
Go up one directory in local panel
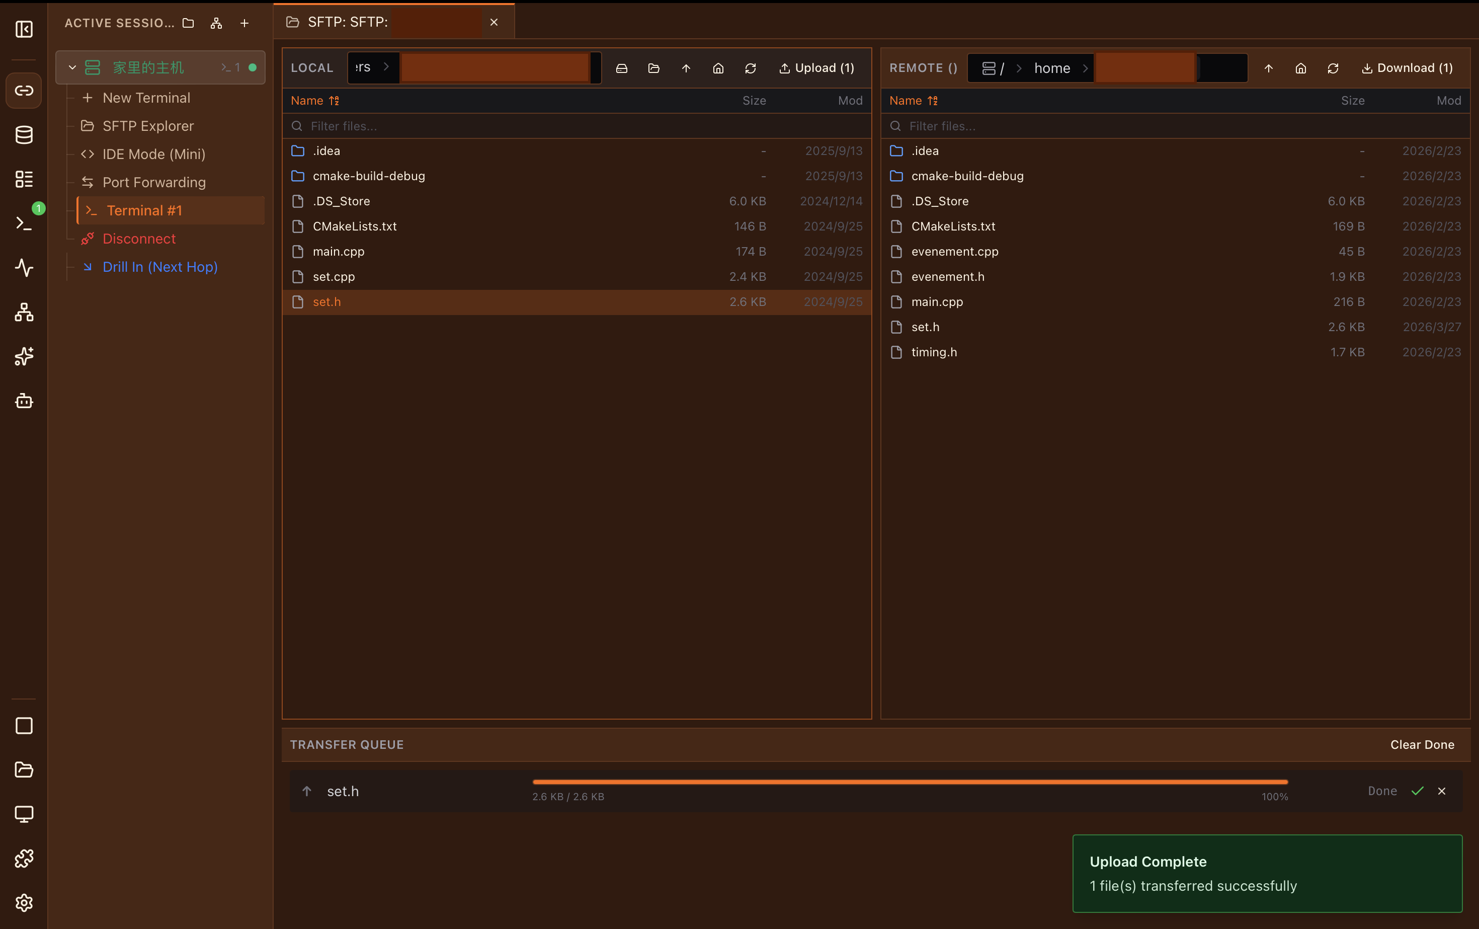(686, 68)
